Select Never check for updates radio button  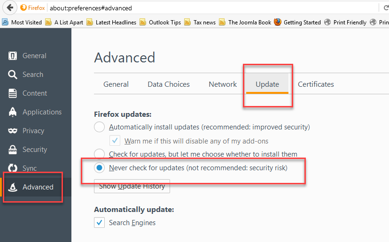(x=99, y=168)
